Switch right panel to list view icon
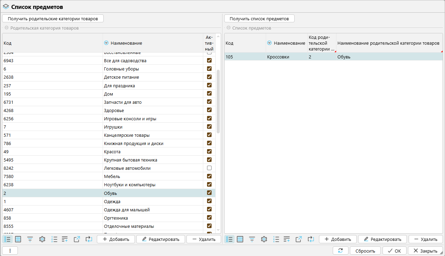Screen dimensions: 445x256 pos(229,239)
